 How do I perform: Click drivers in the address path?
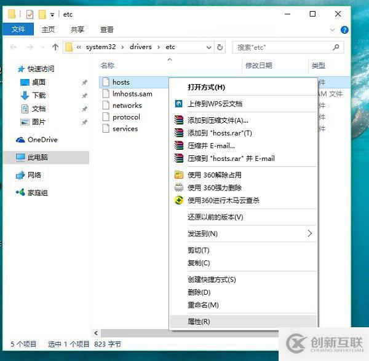140,47
